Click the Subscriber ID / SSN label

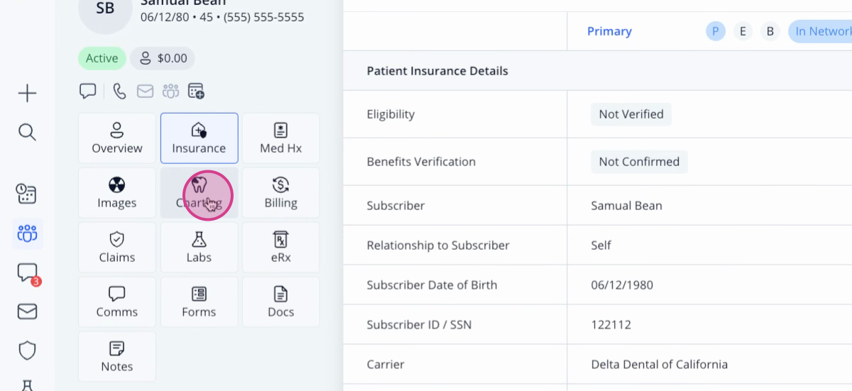(419, 325)
